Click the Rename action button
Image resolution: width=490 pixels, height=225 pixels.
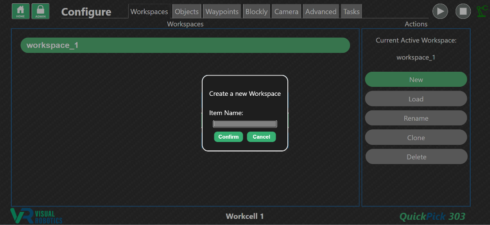click(x=416, y=118)
